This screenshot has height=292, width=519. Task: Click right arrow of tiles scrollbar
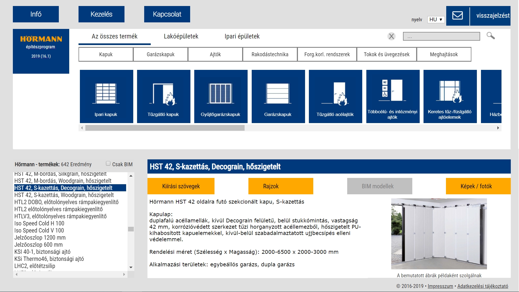498,128
